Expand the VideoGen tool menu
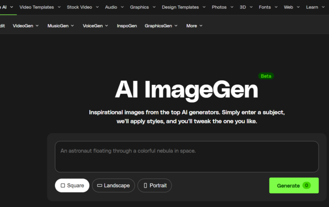329x207 pixels. [26, 26]
